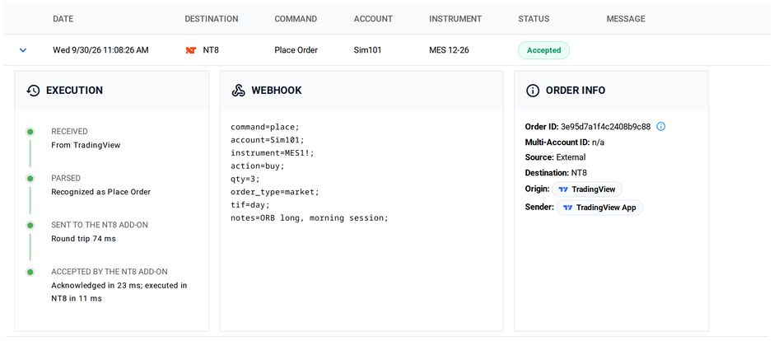
Task: Click the Parsed step green dot
Action: (x=30, y=178)
